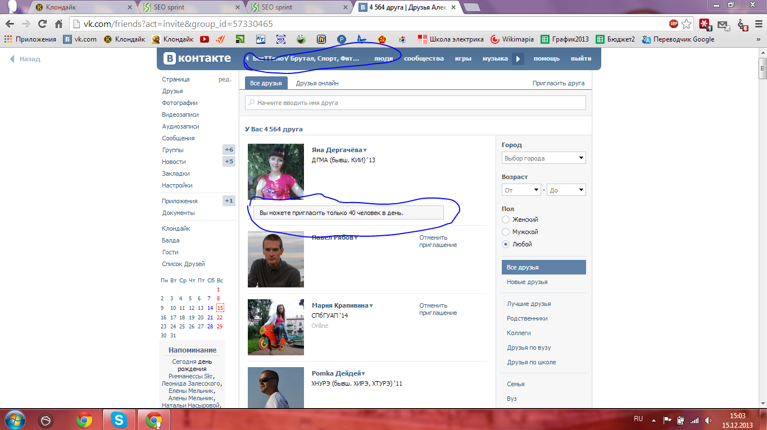767x430 pixels.
Task: Open the envelope mail extension icon
Action: (723, 25)
